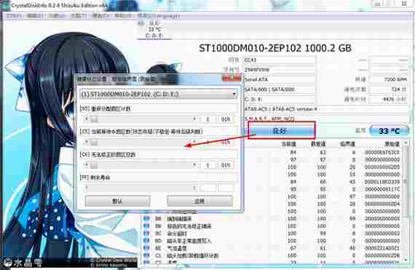Click the 临界值 column header
Viewport: 415px width, 270px height.
coord(347,144)
